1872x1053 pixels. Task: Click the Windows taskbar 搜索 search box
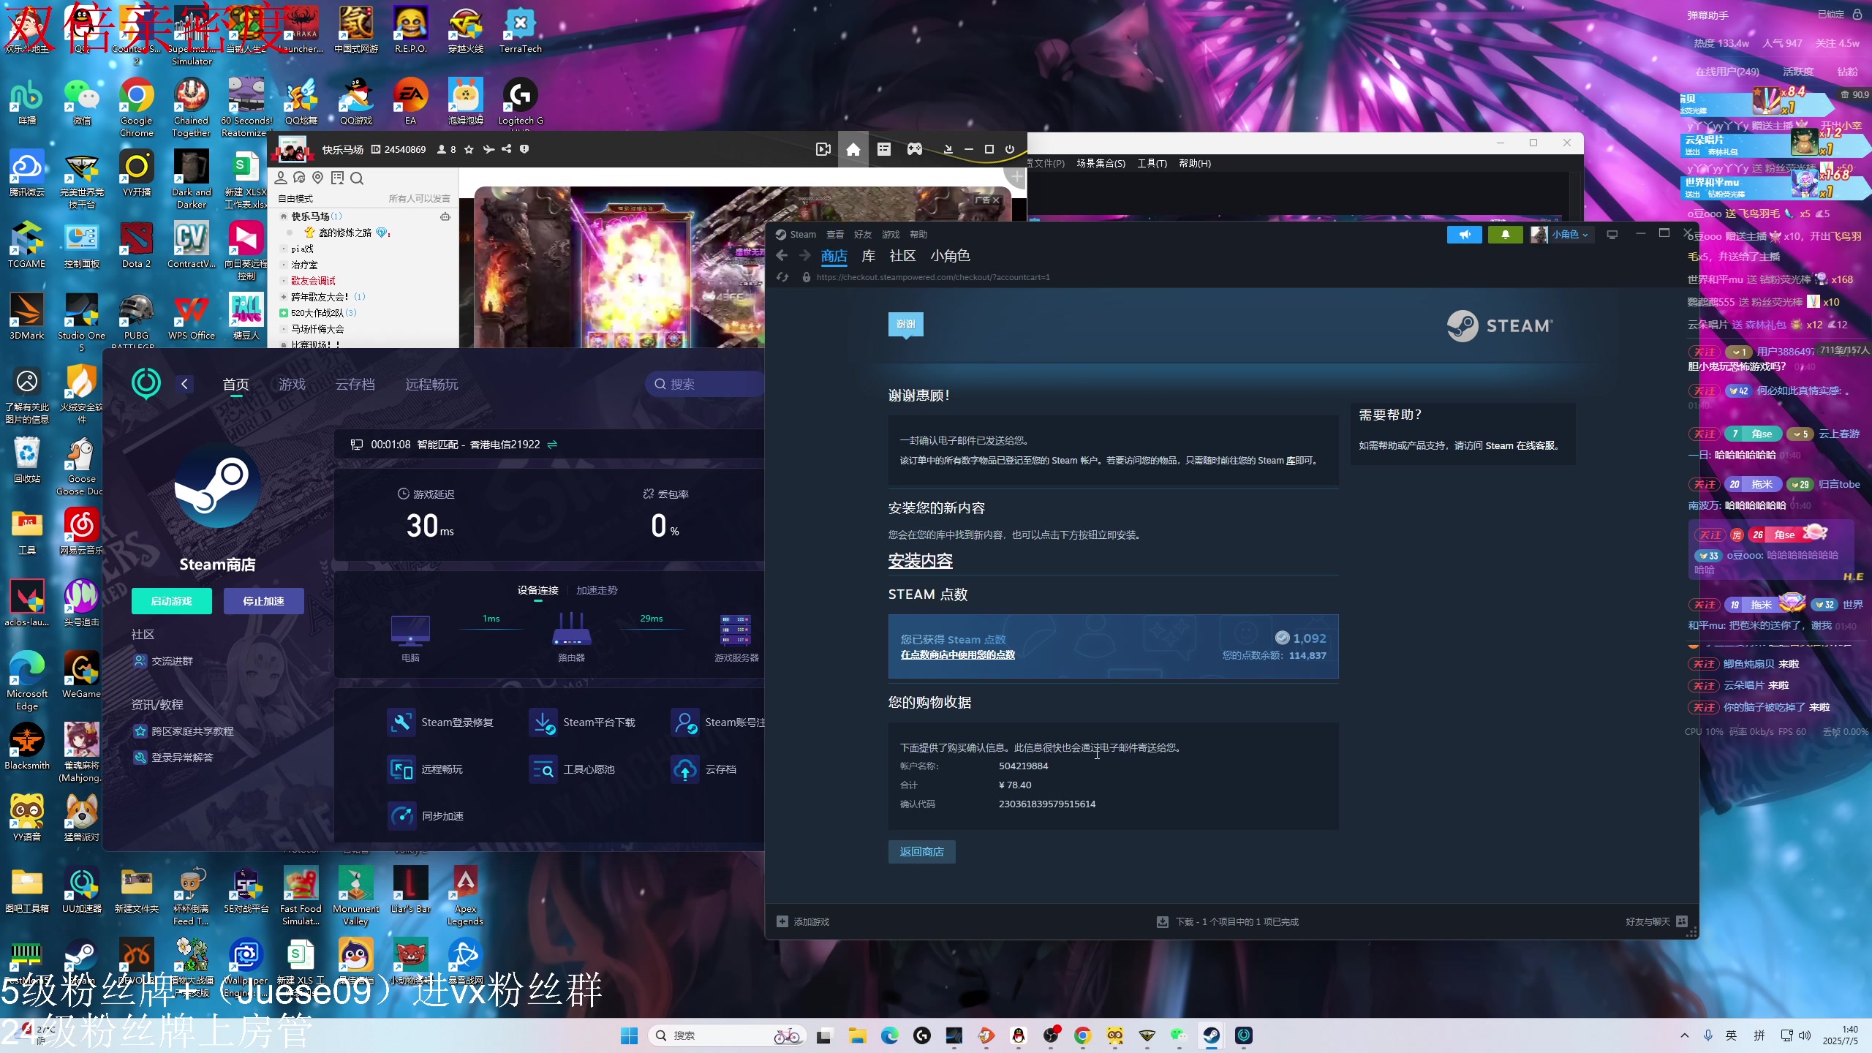727,1035
